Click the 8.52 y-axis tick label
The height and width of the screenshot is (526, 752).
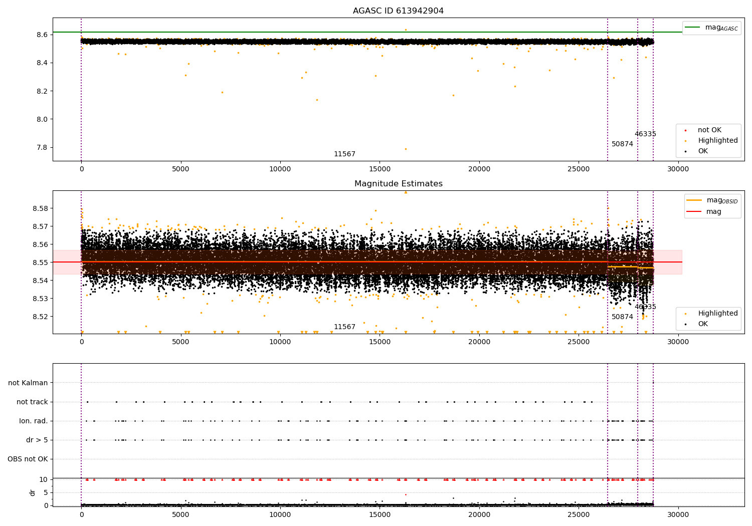(x=41, y=317)
